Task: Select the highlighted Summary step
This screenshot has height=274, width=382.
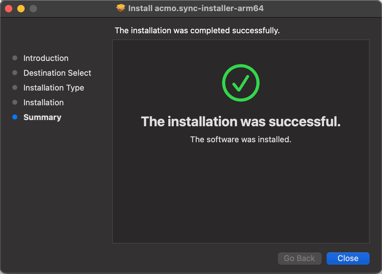Action: (x=42, y=117)
